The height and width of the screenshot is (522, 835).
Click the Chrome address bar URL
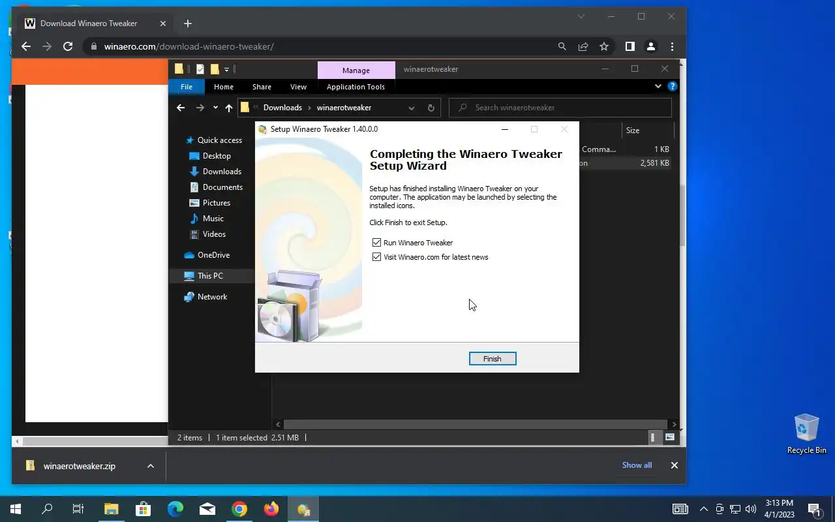189,46
